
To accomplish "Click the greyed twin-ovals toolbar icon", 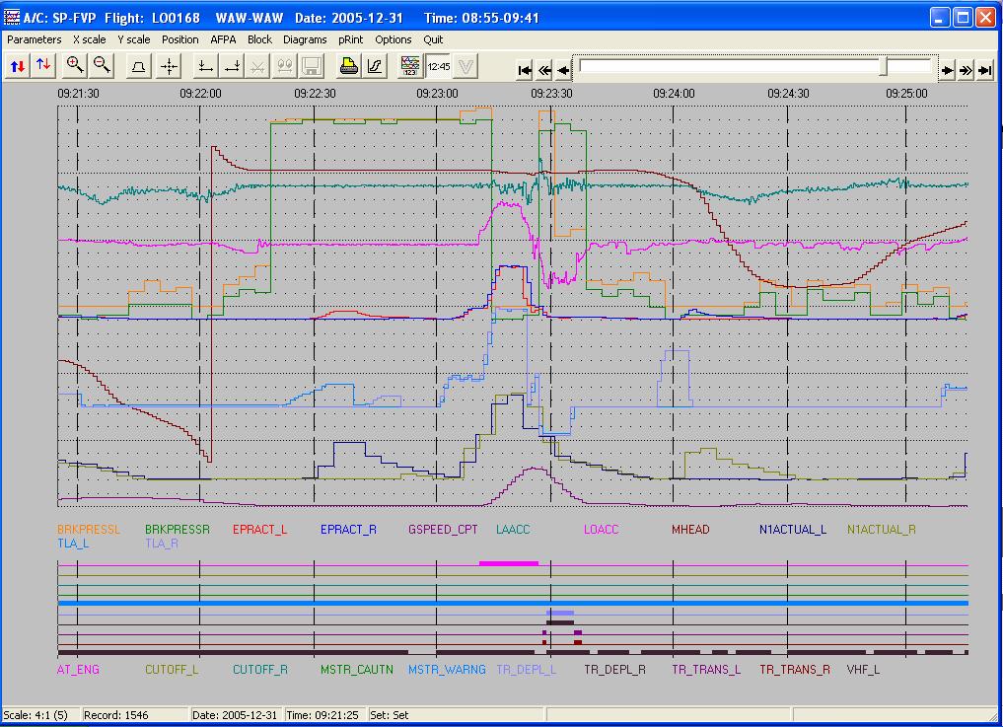I will tap(285, 66).
